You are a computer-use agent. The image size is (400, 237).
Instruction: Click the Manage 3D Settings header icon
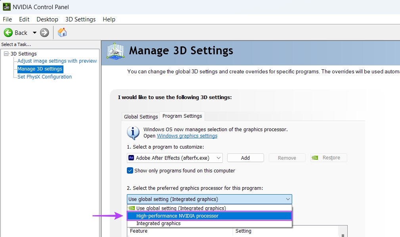[115, 51]
